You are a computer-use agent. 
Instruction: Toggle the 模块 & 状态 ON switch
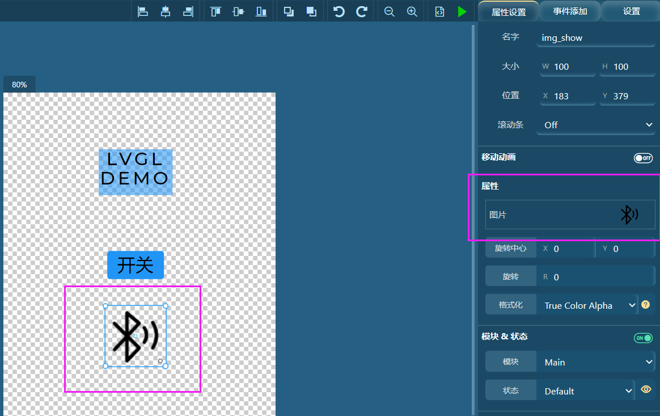click(x=643, y=338)
